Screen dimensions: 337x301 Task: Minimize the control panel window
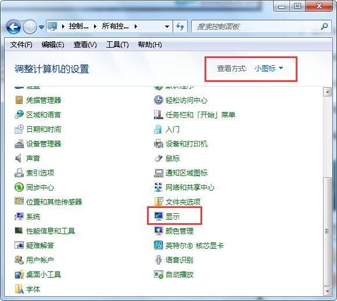point(282,6)
